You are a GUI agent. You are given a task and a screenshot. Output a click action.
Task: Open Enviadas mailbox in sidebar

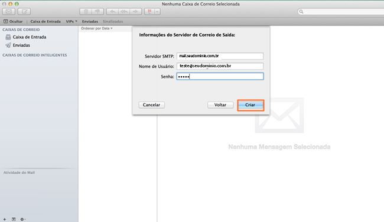tap(21, 45)
